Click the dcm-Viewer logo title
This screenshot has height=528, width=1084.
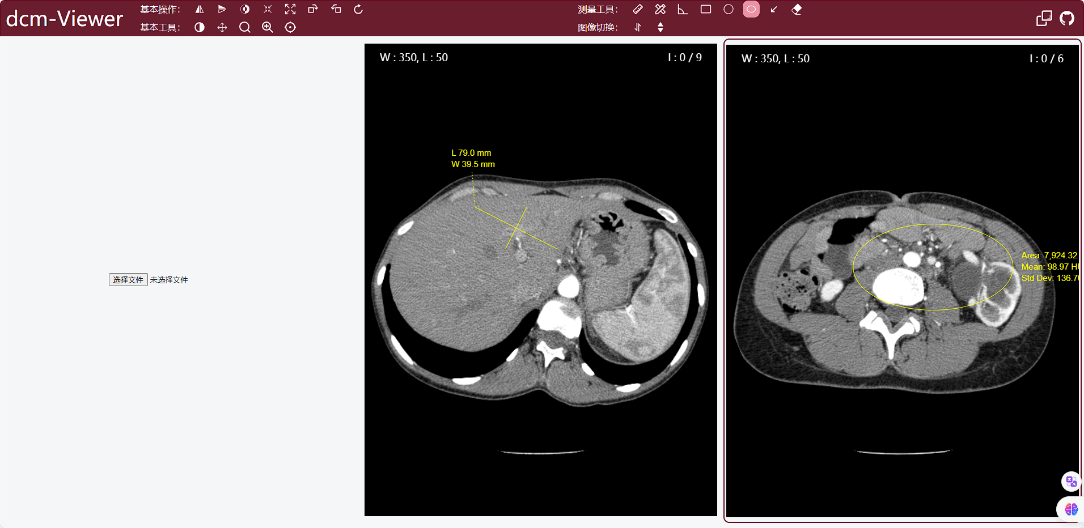coord(65,19)
